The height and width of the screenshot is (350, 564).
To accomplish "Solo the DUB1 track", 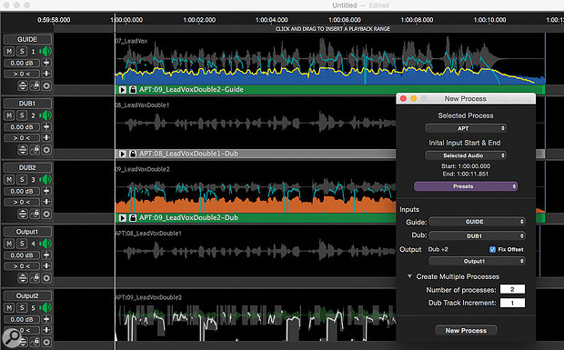I will 22,115.
